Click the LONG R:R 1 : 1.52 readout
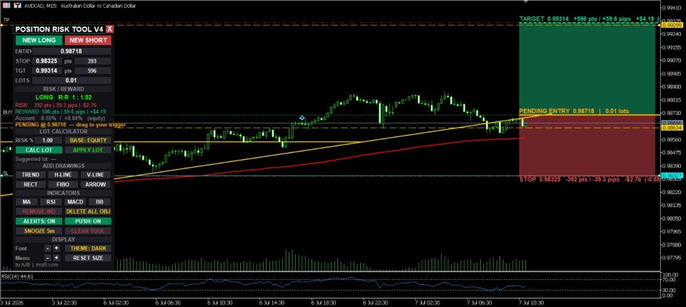Image resolution: width=686 pixels, height=307 pixels. click(64, 97)
